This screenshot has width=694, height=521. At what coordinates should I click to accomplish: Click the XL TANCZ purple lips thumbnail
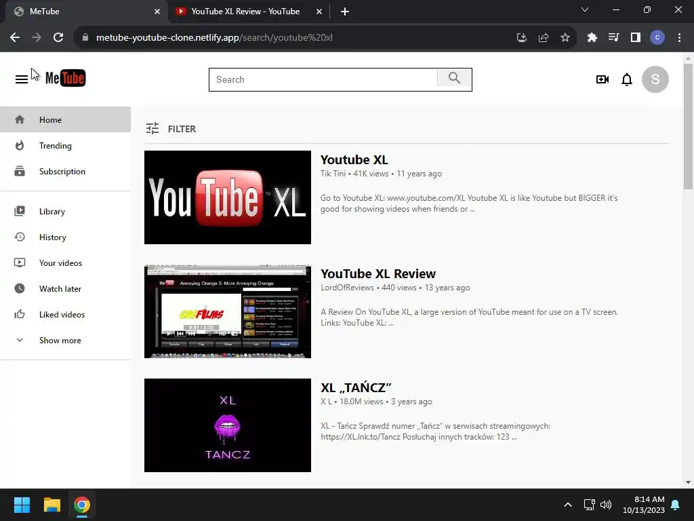[x=228, y=425]
